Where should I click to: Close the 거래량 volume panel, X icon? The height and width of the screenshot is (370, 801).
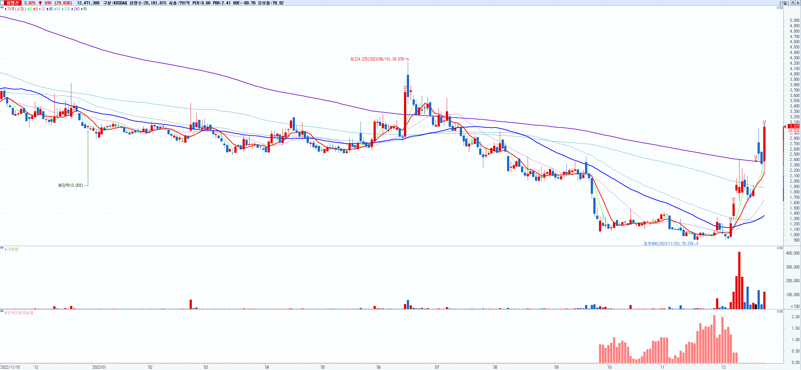tap(781, 248)
